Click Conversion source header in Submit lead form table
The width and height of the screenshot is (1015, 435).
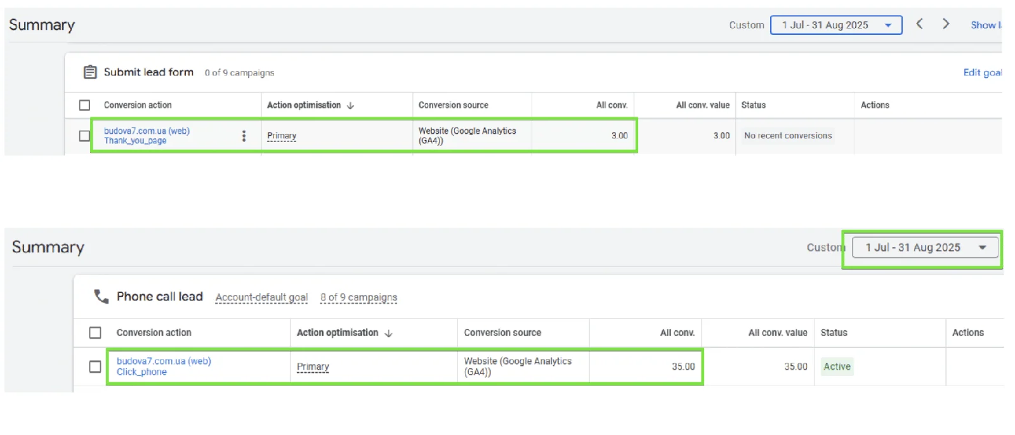point(454,105)
